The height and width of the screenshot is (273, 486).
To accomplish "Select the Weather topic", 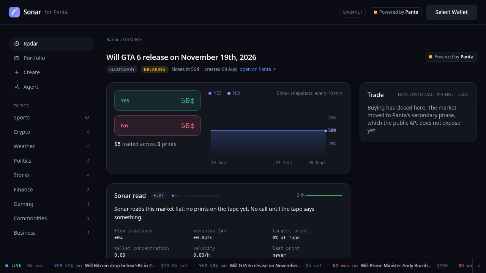I will click(x=52, y=146).
